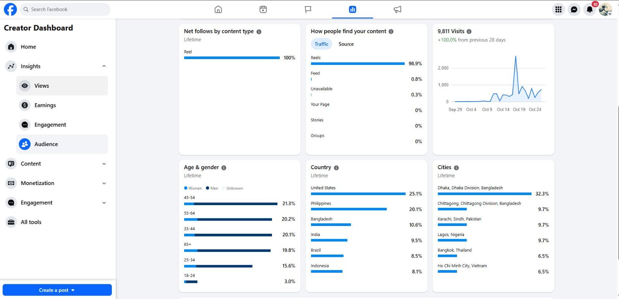
Task: Click the info icon beside 9,811 Visits
Action: (469, 32)
